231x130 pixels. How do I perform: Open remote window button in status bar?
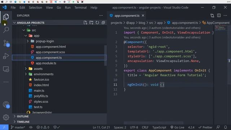pyautogui.click(x=4, y=127)
